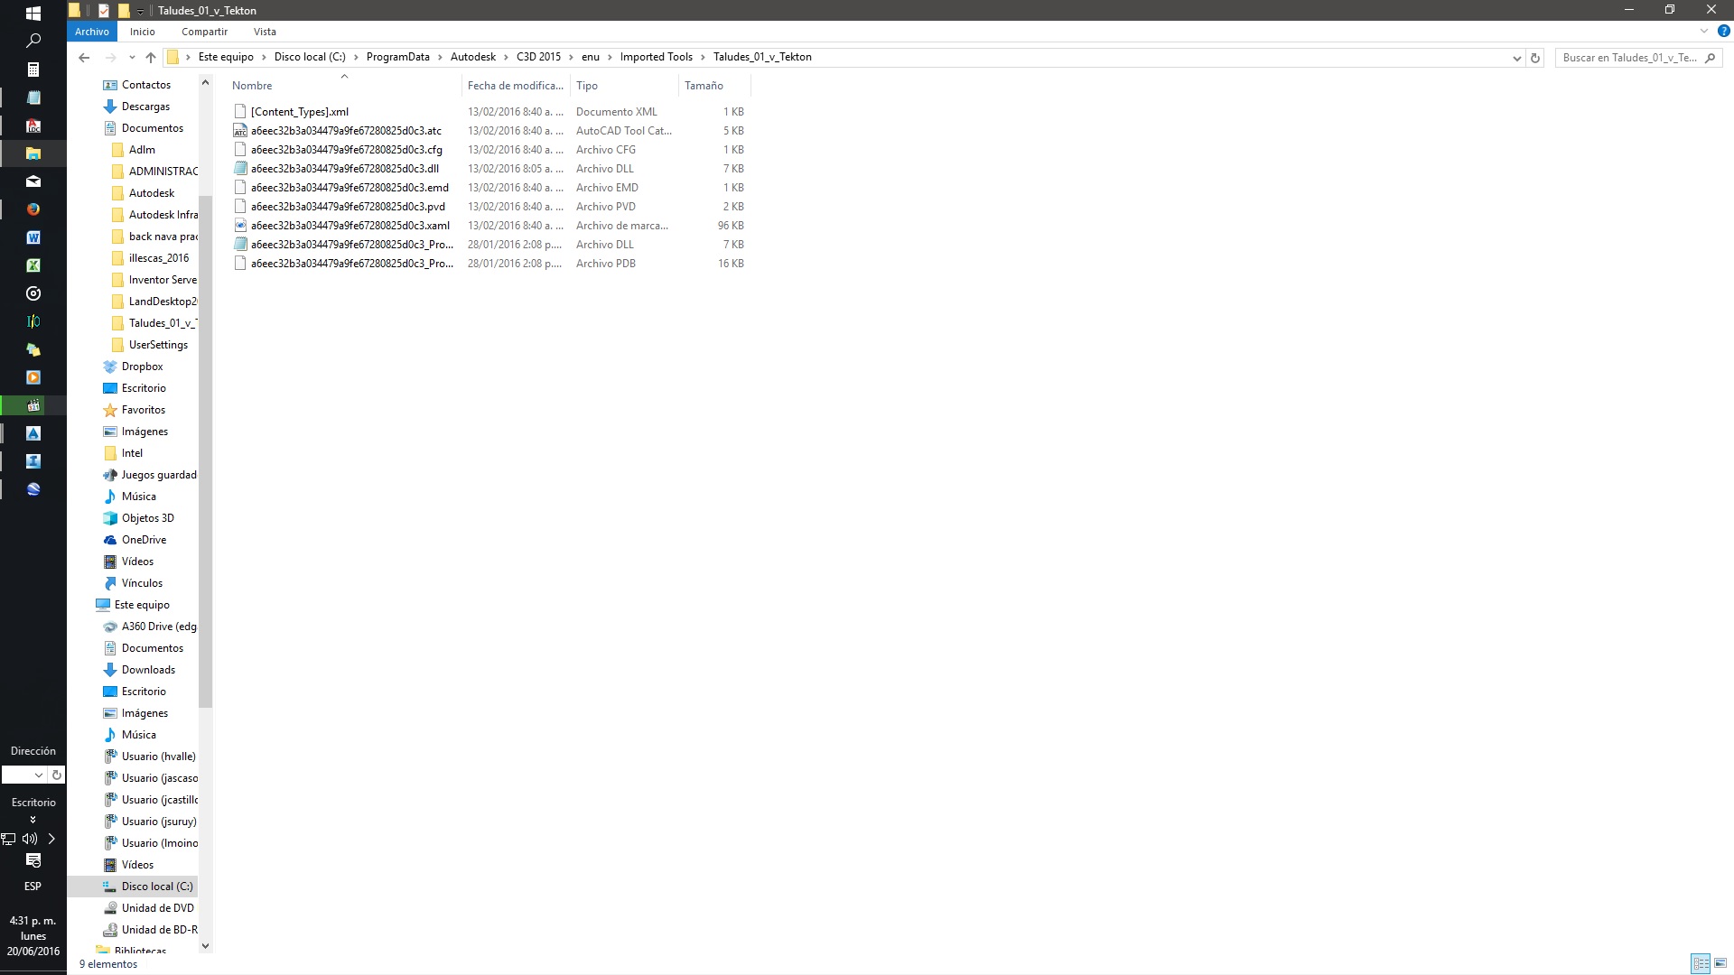This screenshot has width=1734, height=975.
Task: Click the Properties icon in the quick access toolbar
Action: 103,10
